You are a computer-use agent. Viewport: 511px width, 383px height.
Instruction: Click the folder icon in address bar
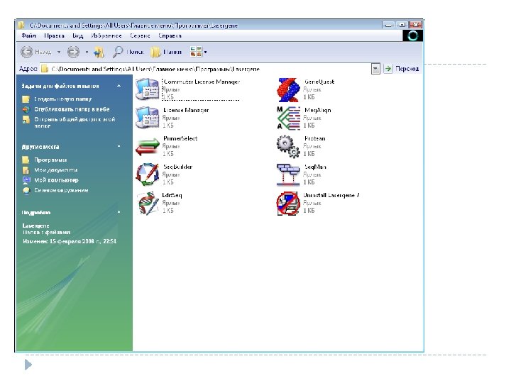click(x=45, y=69)
